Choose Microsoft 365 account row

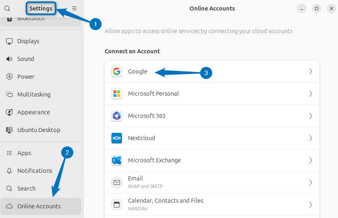coord(212,116)
